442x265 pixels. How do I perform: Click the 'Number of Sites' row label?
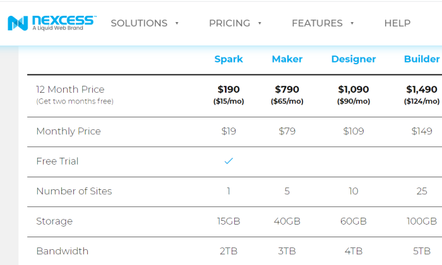tap(74, 191)
